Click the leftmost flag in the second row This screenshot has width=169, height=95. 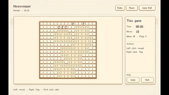[x=59, y=27]
